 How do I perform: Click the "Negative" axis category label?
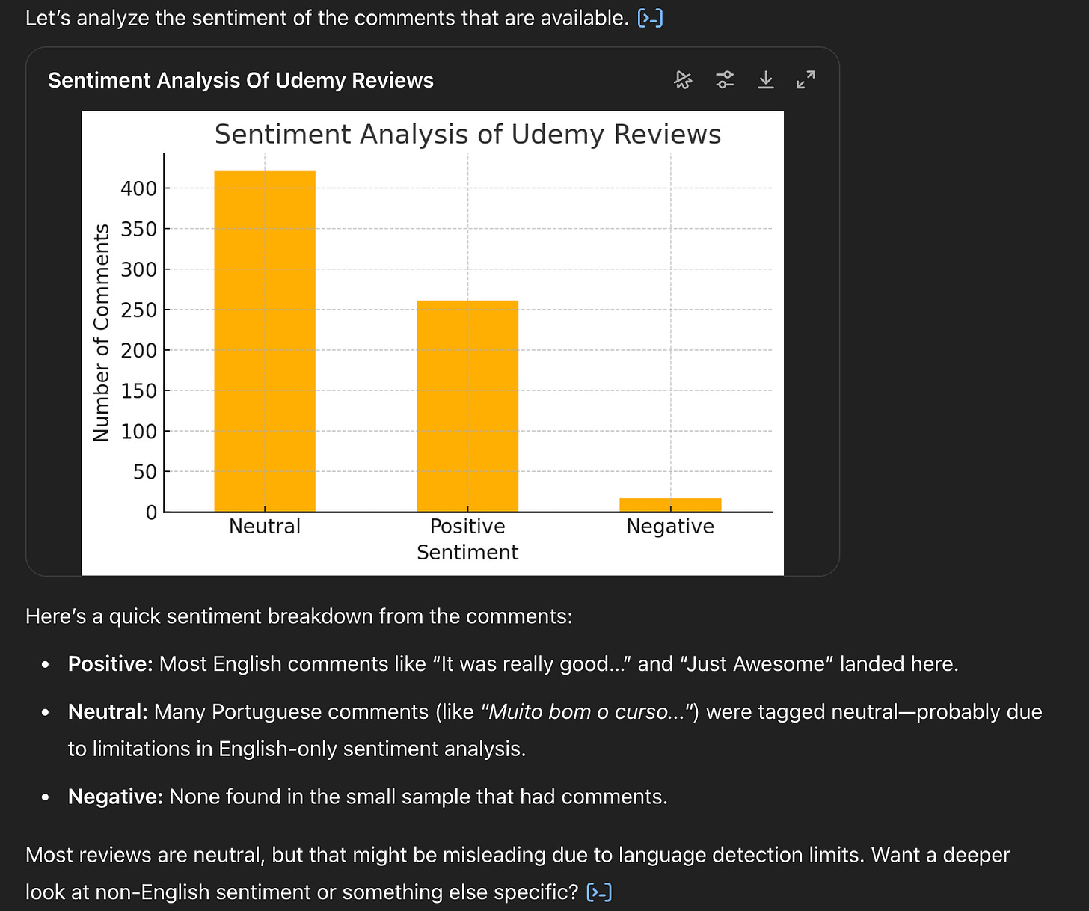tap(670, 527)
